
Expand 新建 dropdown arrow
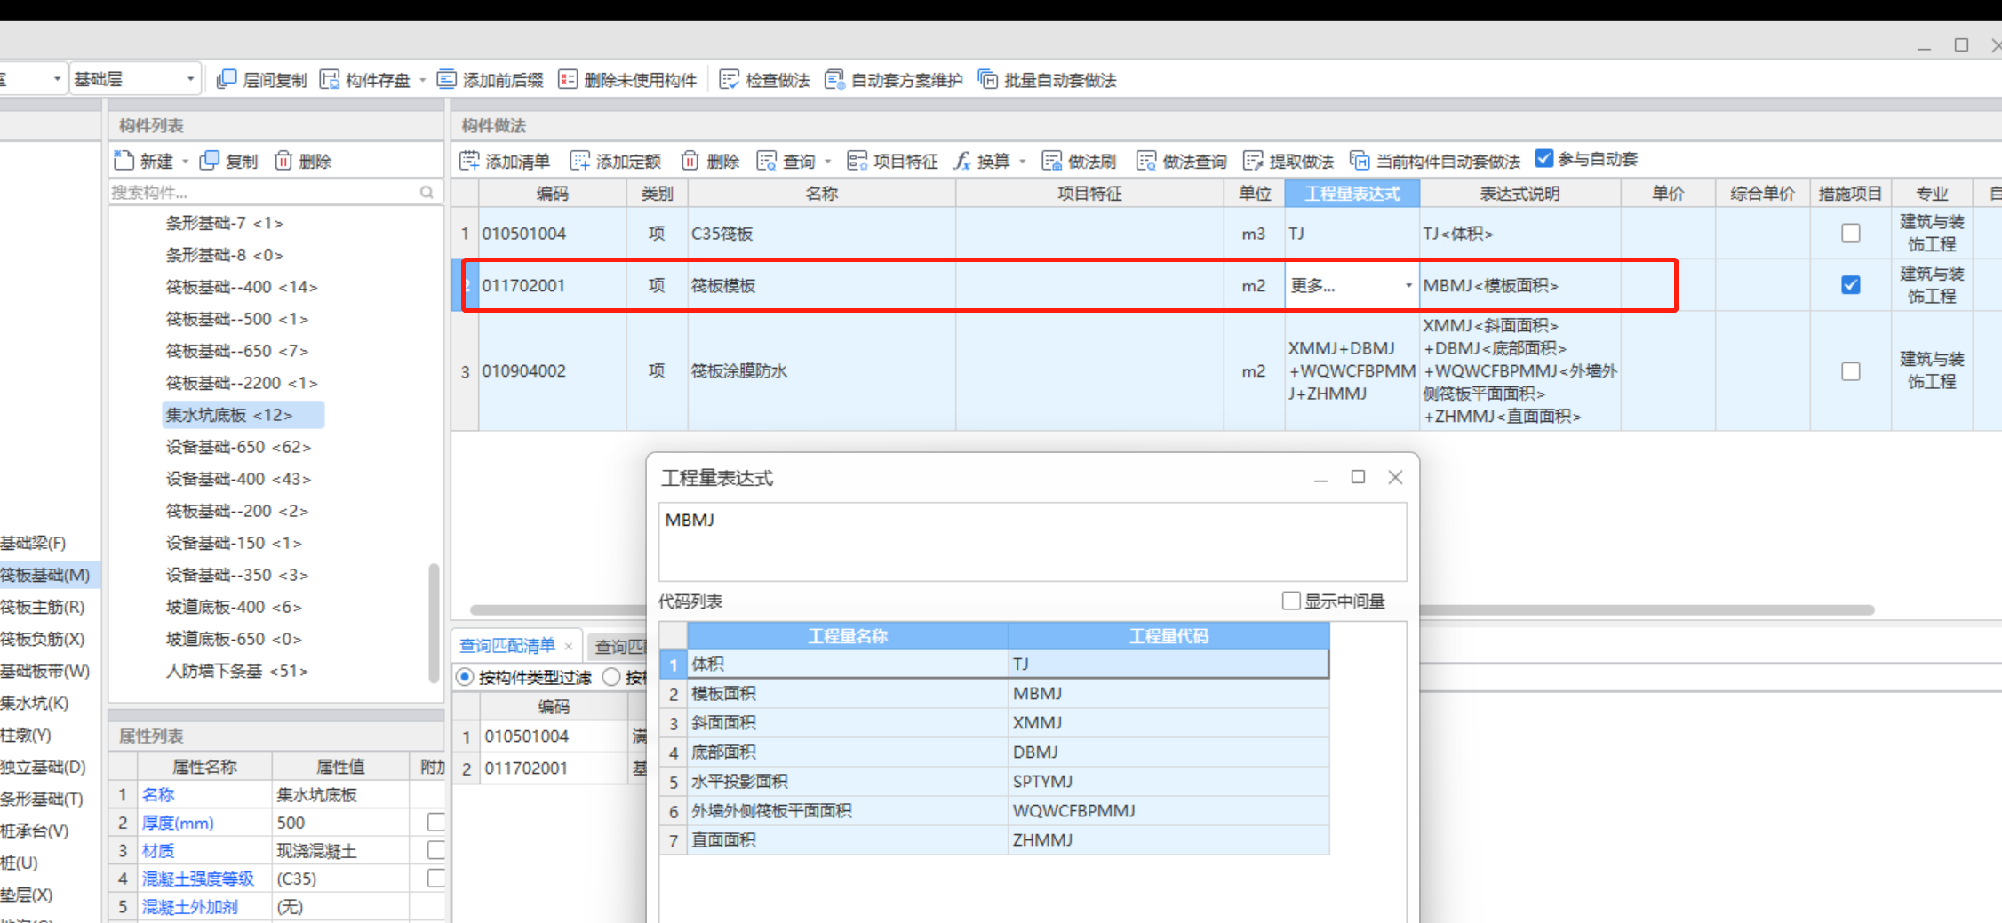click(185, 162)
